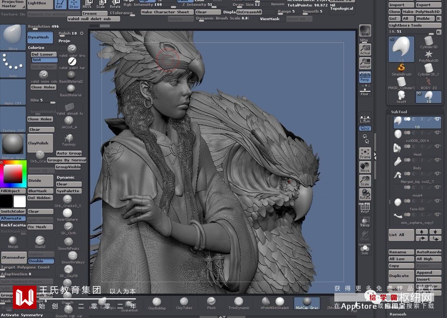Select the Pinch brush
This screenshot has width=447, height=318.
tap(211, 304)
